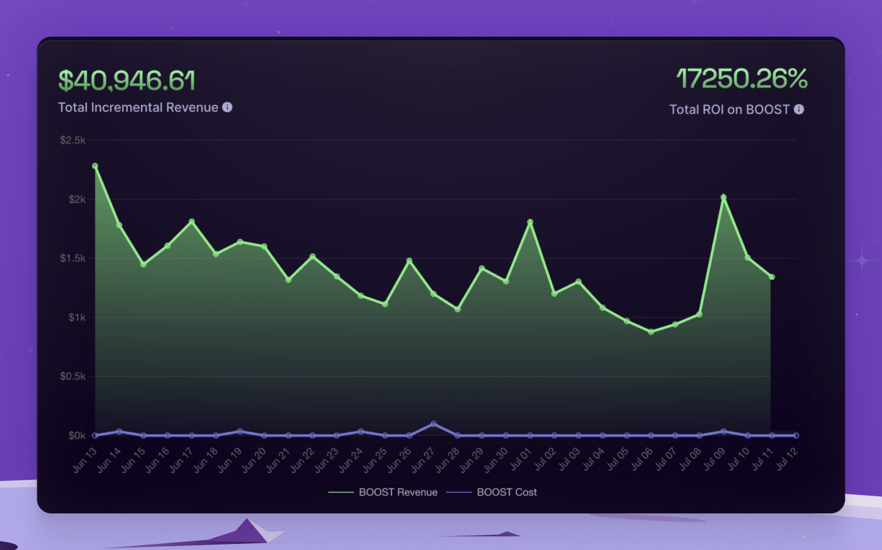Click the Jul 12 BOOST Cost point
882x550 pixels.
click(796, 435)
